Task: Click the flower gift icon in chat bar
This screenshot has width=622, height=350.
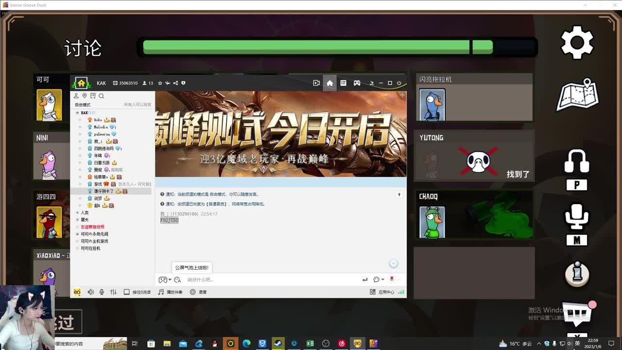Action: click(392, 279)
